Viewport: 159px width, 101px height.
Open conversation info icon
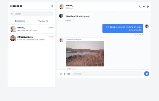click(x=148, y=7)
